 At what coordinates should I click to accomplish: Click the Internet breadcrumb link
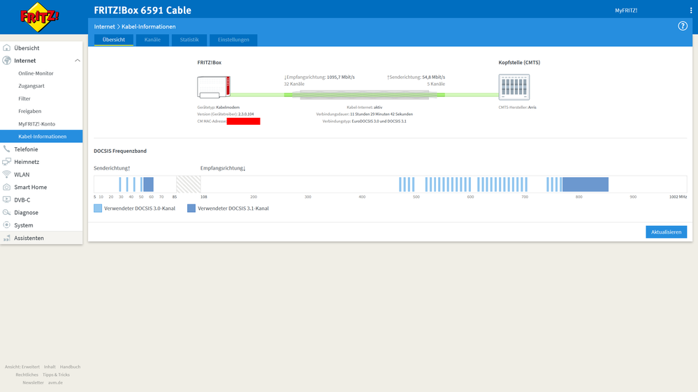pyautogui.click(x=104, y=27)
